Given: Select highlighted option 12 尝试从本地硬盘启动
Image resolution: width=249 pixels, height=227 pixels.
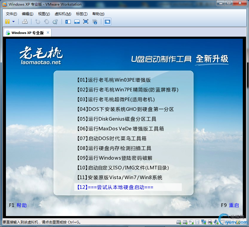Looking at the screenshot, I should point(128,187).
